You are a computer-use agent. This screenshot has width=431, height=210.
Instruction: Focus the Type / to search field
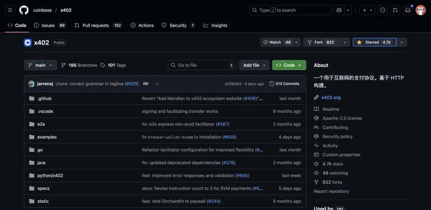(290, 10)
